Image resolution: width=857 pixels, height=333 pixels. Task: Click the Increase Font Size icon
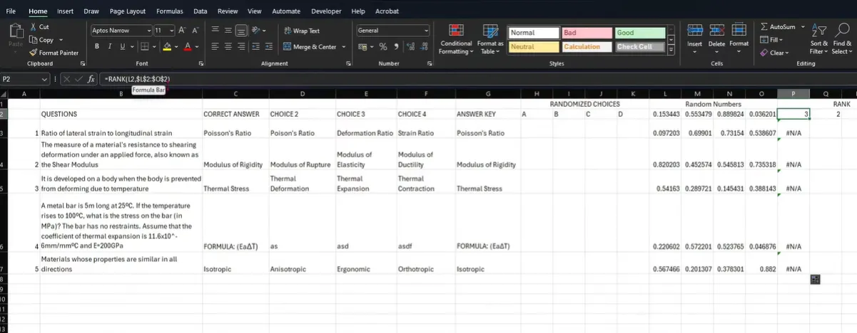click(x=180, y=31)
